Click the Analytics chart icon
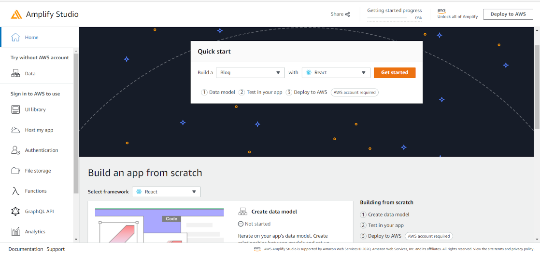The image size is (540, 255). click(15, 232)
